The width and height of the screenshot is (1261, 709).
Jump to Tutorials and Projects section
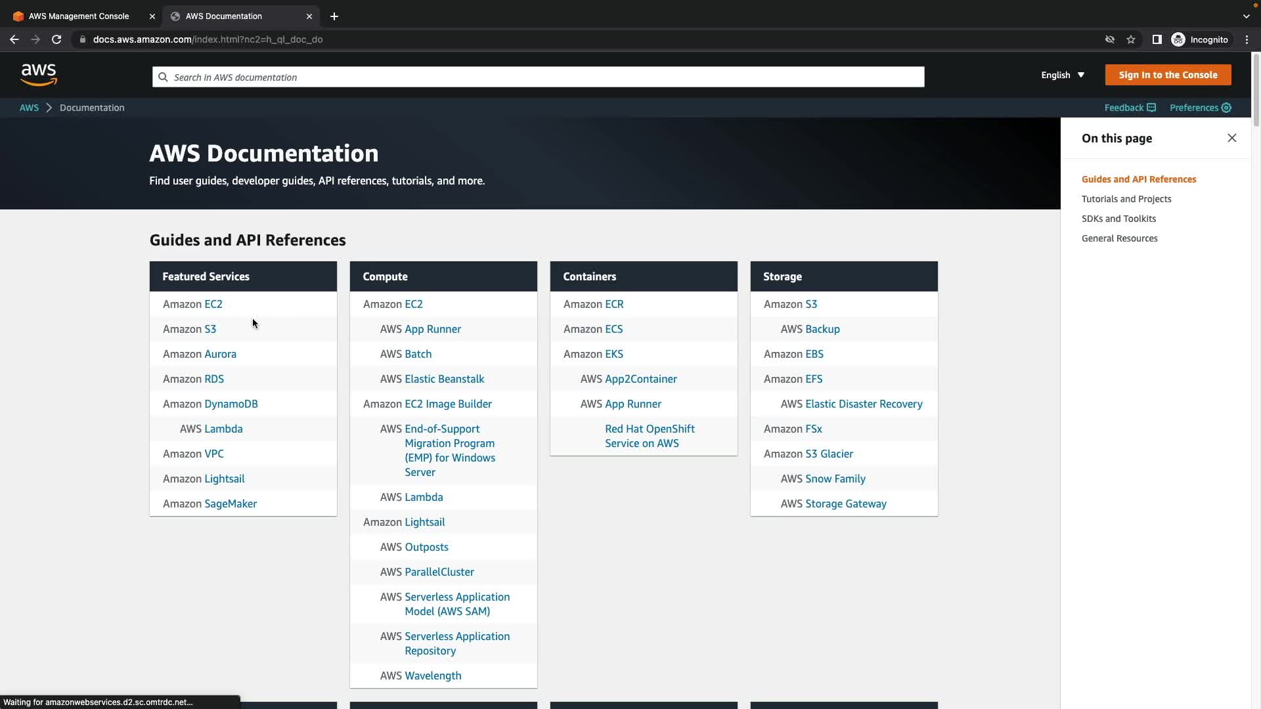[1126, 199]
